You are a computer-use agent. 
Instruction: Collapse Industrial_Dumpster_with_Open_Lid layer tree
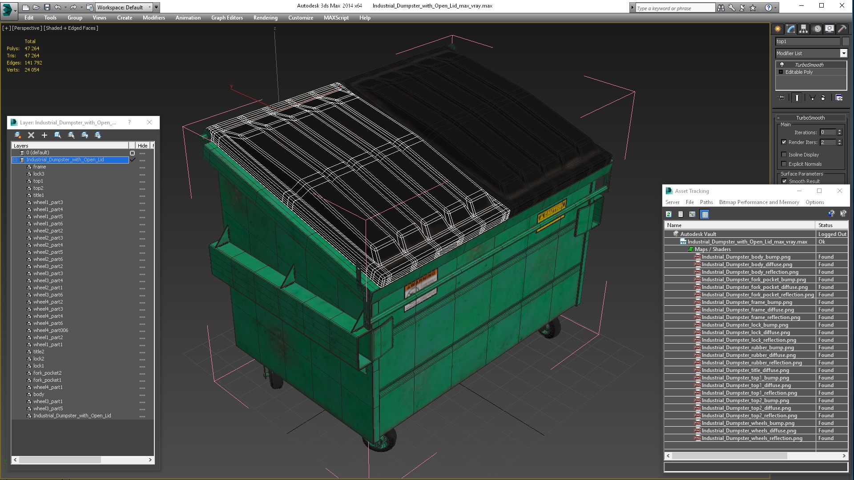tap(15, 160)
